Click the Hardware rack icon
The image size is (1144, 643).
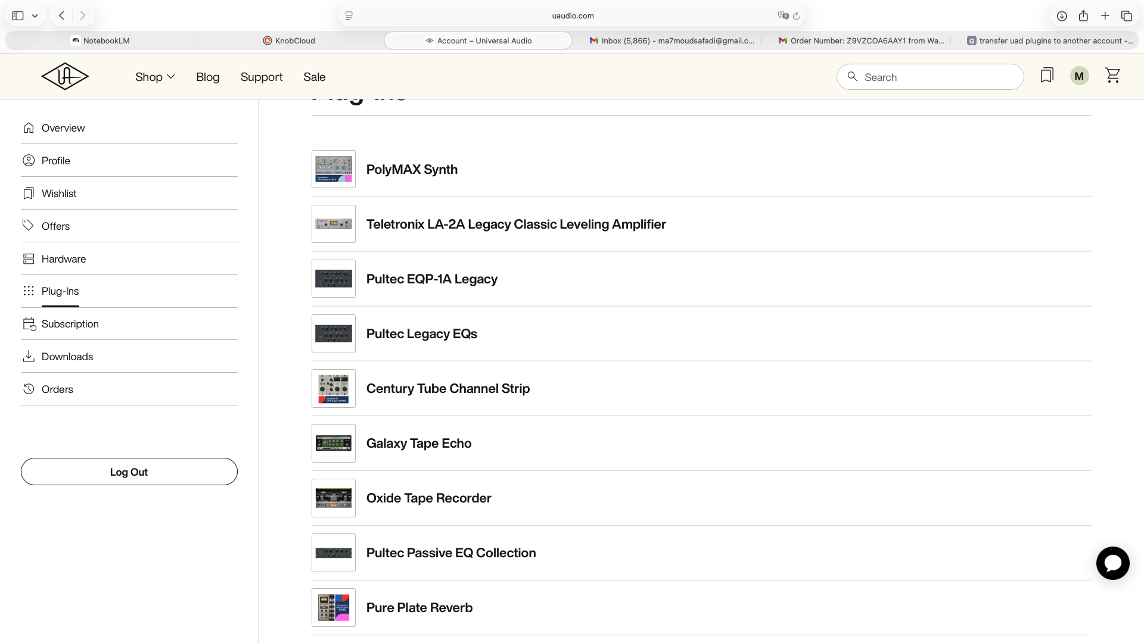coord(29,259)
